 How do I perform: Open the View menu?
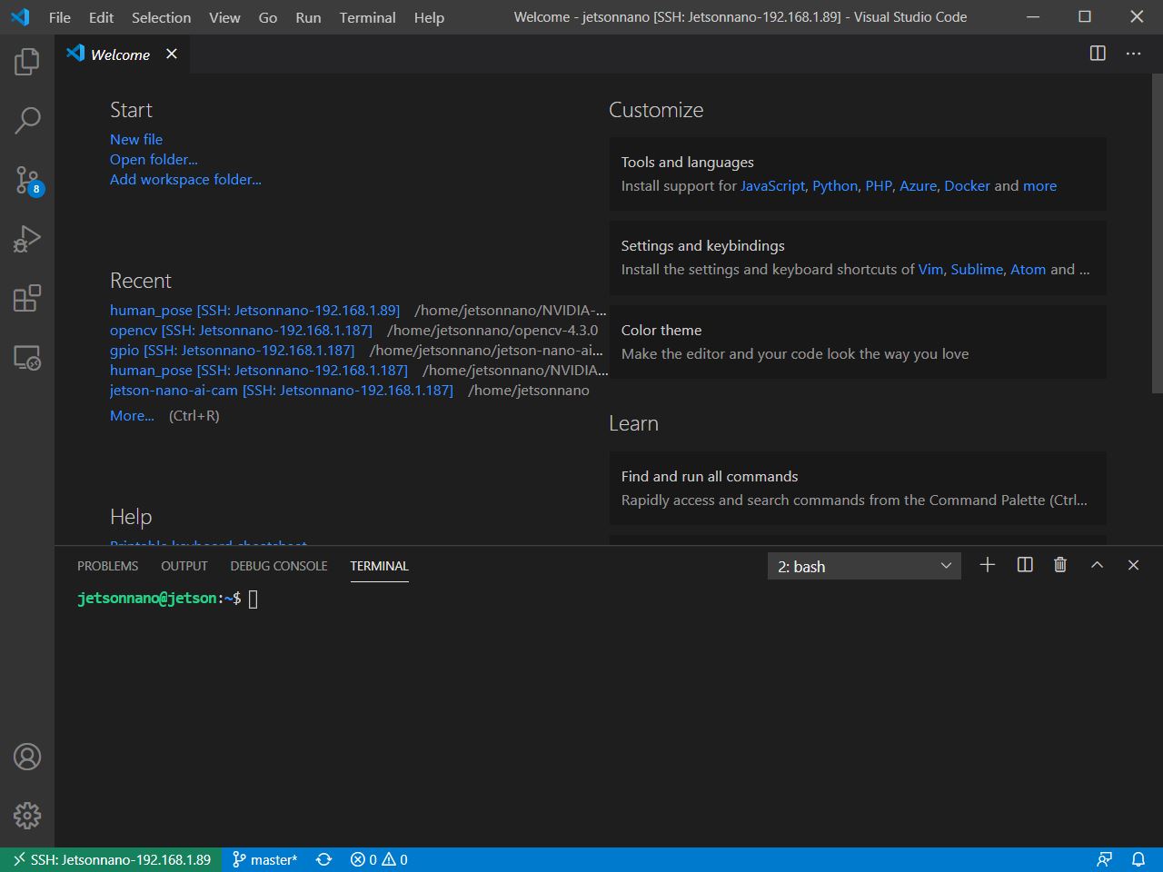224,17
